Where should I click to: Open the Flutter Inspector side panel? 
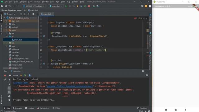click(x=150, y=40)
